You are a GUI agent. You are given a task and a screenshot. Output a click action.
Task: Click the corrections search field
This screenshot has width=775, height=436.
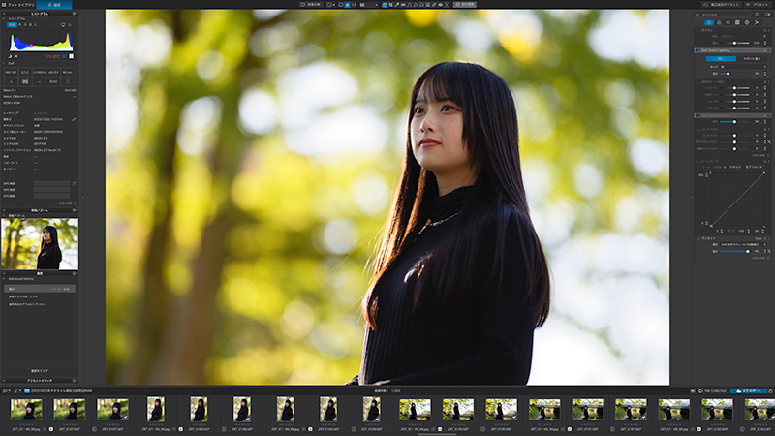[x=722, y=15]
